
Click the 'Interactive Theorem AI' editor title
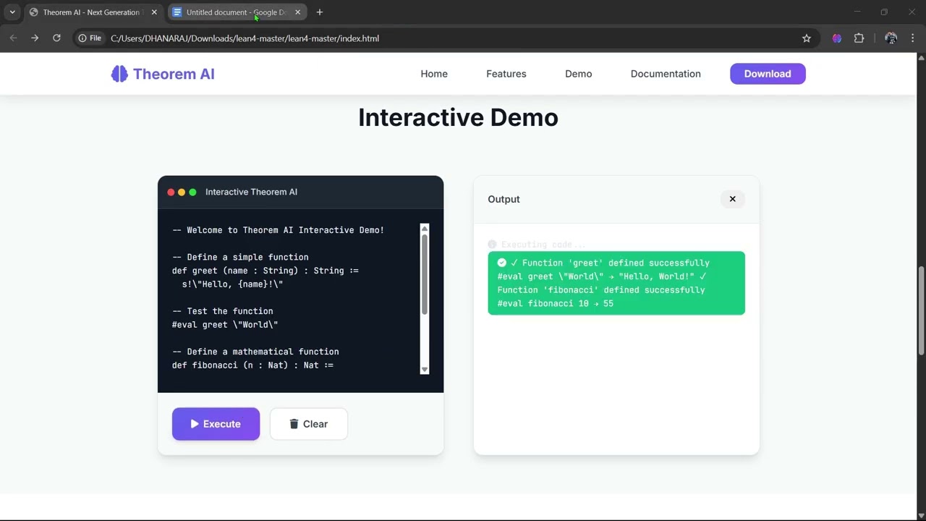coord(251,192)
